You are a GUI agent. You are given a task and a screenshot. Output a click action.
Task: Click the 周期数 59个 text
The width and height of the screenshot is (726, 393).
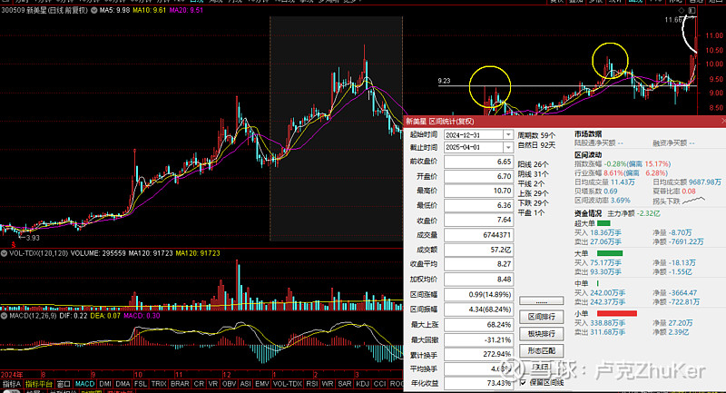coord(536,135)
